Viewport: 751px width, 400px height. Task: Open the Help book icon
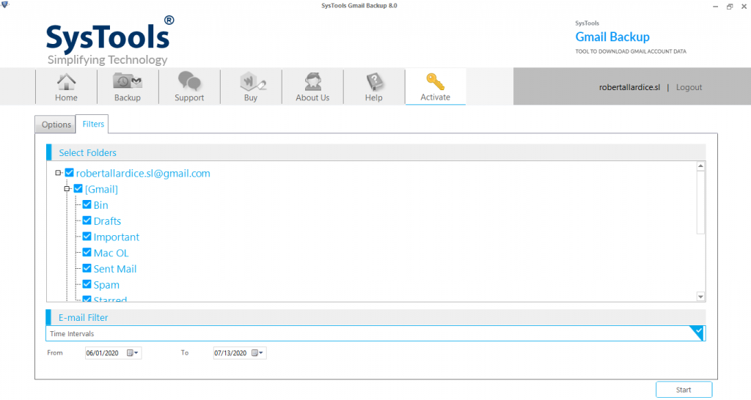coord(374,81)
